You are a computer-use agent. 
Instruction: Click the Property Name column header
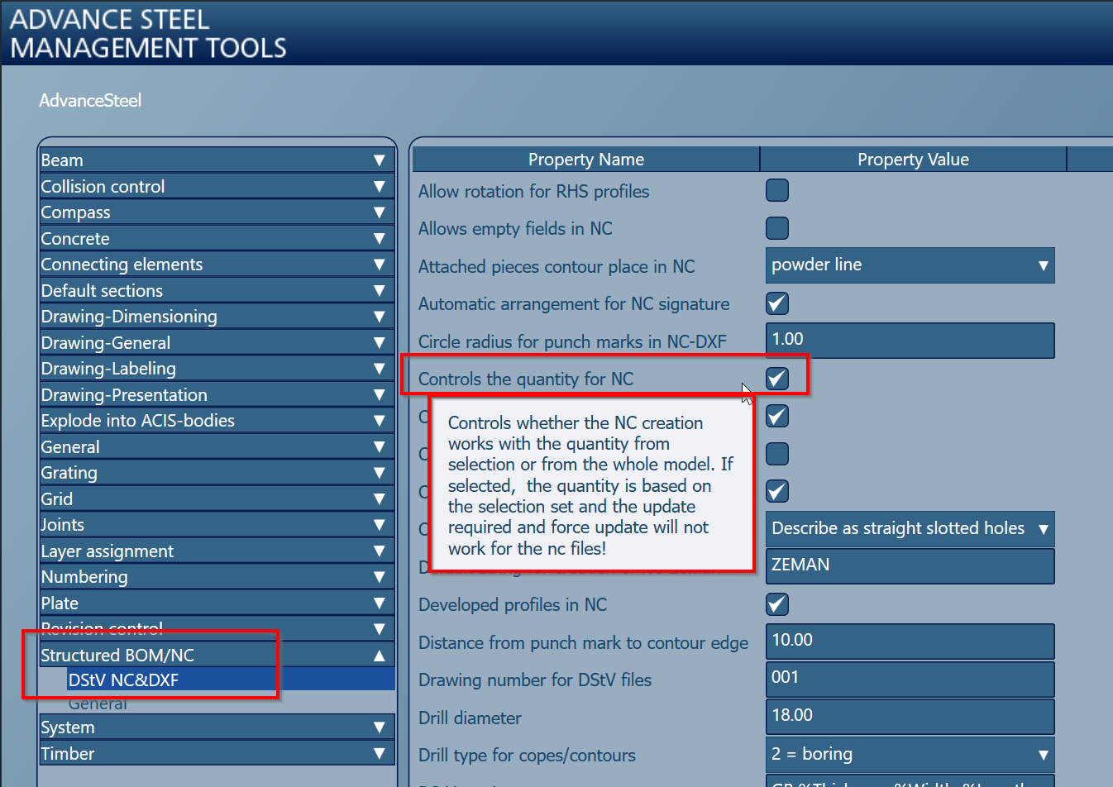585,159
